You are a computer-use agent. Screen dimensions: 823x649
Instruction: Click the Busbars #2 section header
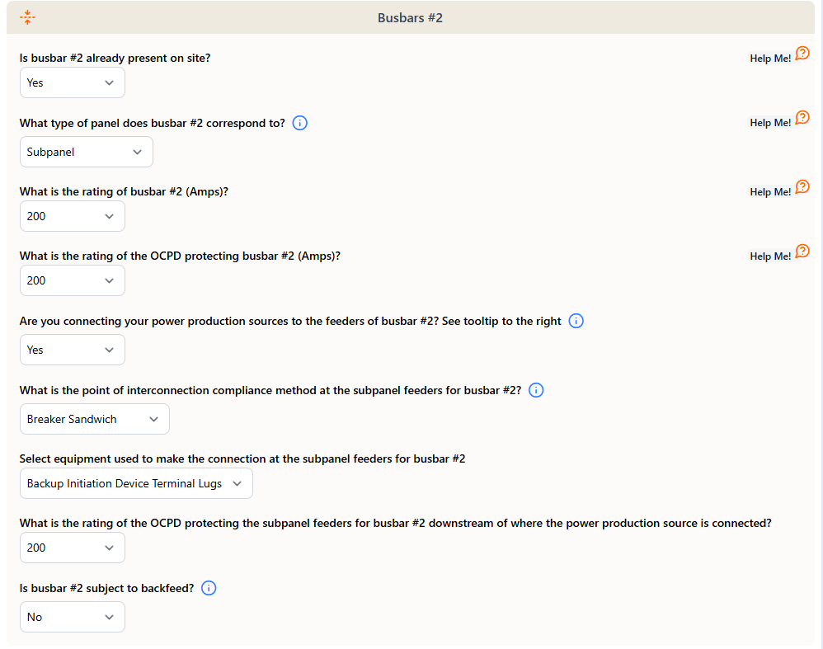click(410, 17)
